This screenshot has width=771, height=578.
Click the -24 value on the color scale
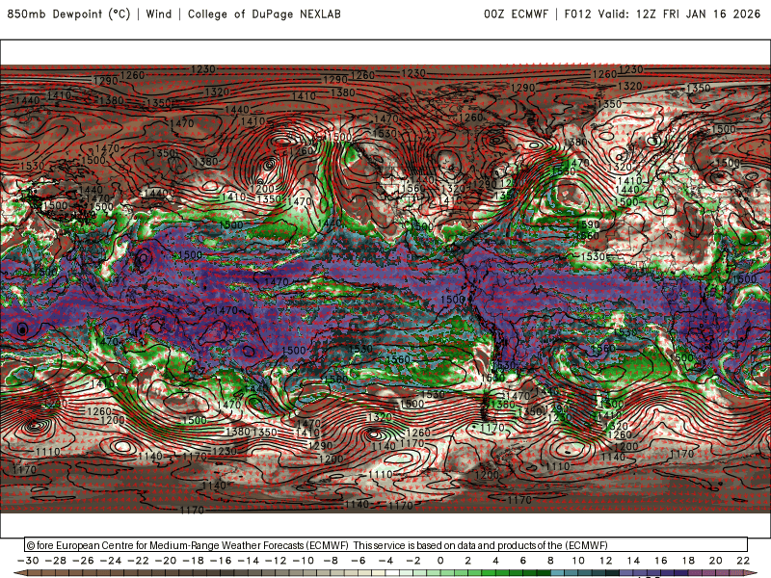tap(111, 561)
